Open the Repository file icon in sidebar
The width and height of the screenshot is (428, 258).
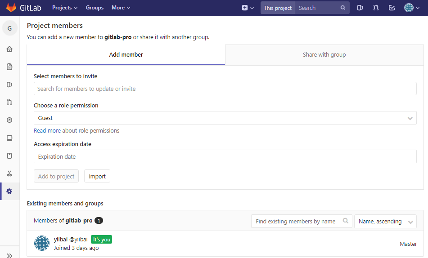pos(9,67)
